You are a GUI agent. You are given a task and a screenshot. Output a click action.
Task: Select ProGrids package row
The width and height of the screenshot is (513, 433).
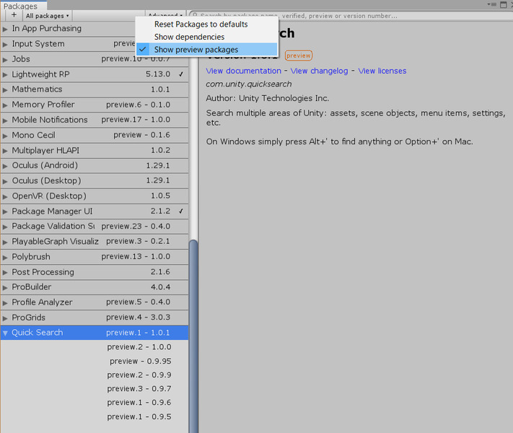click(x=95, y=318)
